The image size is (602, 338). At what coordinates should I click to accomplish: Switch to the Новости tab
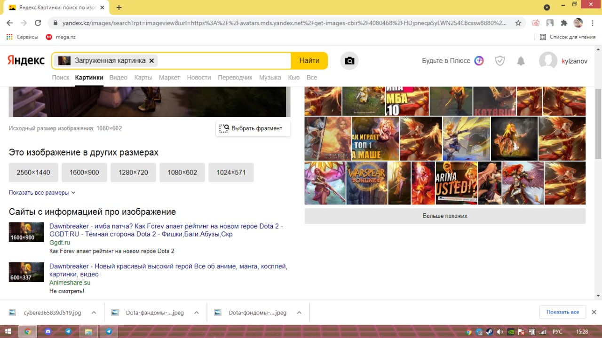tap(199, 78)
